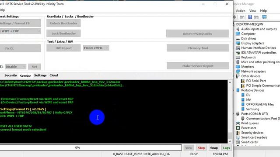Image resolution: width=280 pixels, height=157 pixels.
Task: Click the keyboard icon next to Keyboards
Action: [238, 57]
